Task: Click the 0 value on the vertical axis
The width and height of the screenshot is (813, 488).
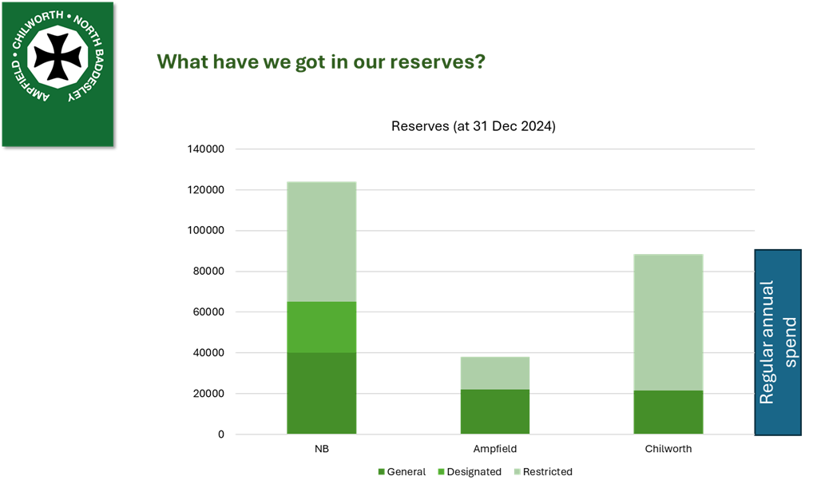Action: click(221, 434)
